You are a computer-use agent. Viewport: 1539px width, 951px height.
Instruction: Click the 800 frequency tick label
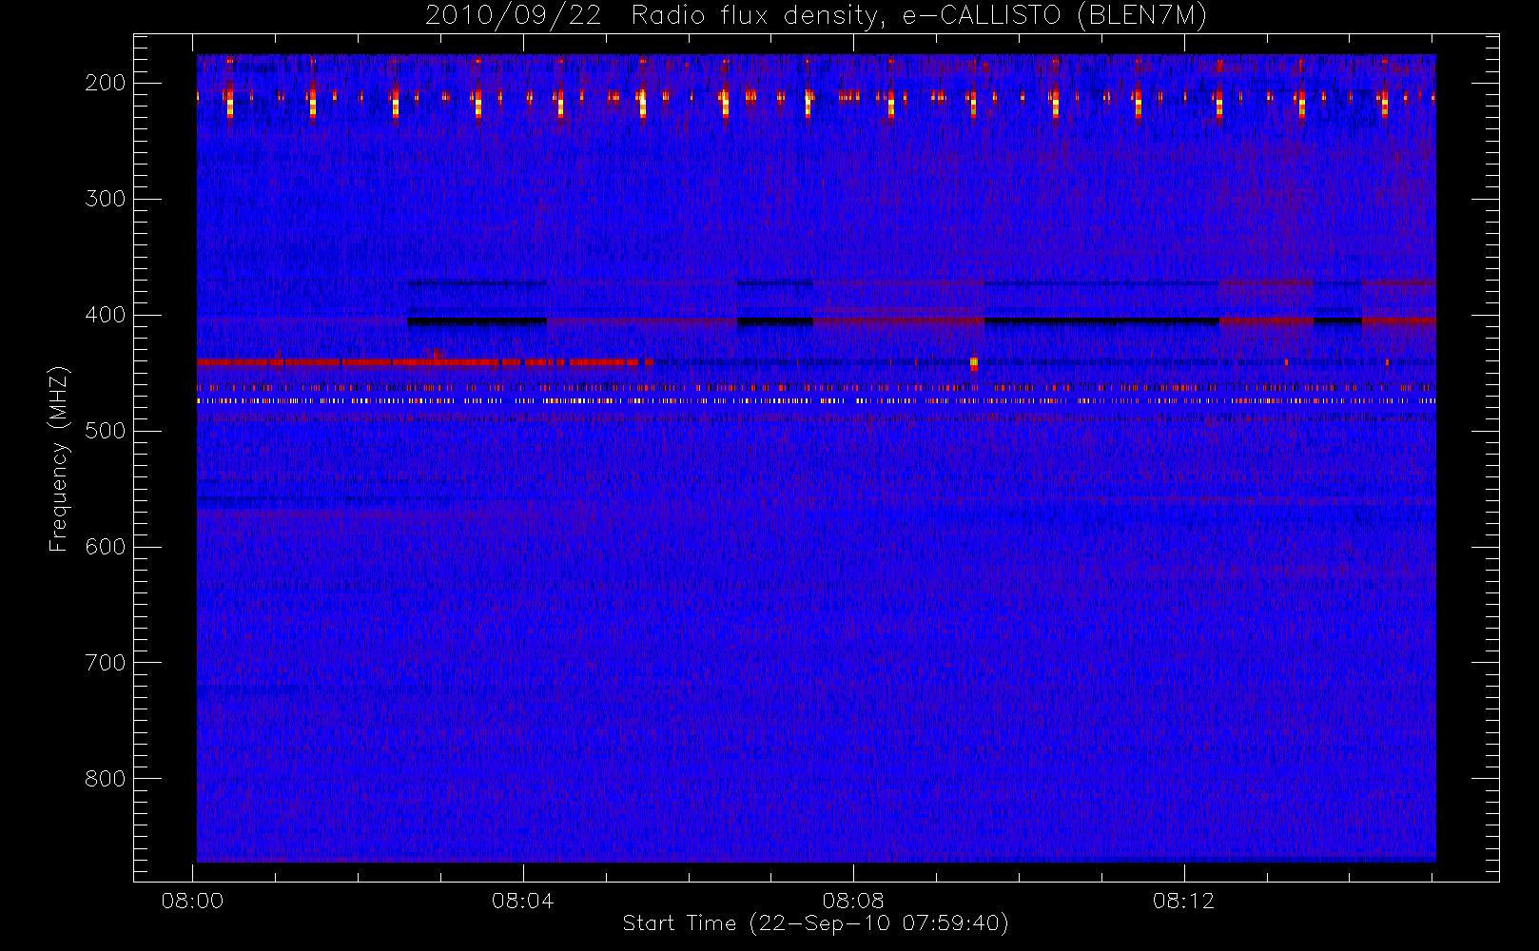pos(106,779)
